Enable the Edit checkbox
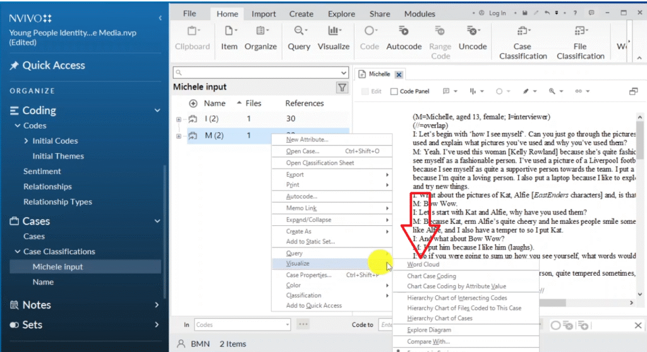This screenshot has width=647, height=352. pyautogui.click(x=365, y=91)
